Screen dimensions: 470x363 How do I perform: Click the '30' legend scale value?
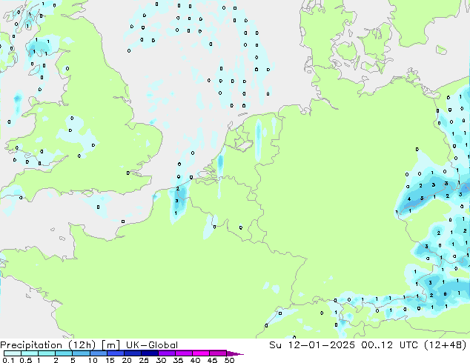coord(161,360)
